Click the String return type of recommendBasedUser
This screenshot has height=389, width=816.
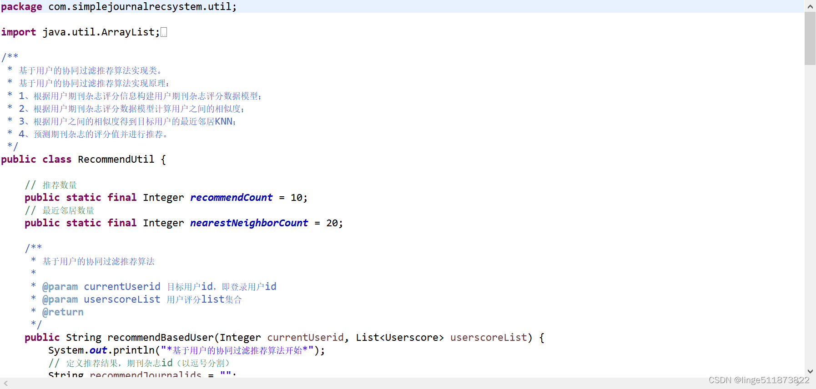click(84, 338)
